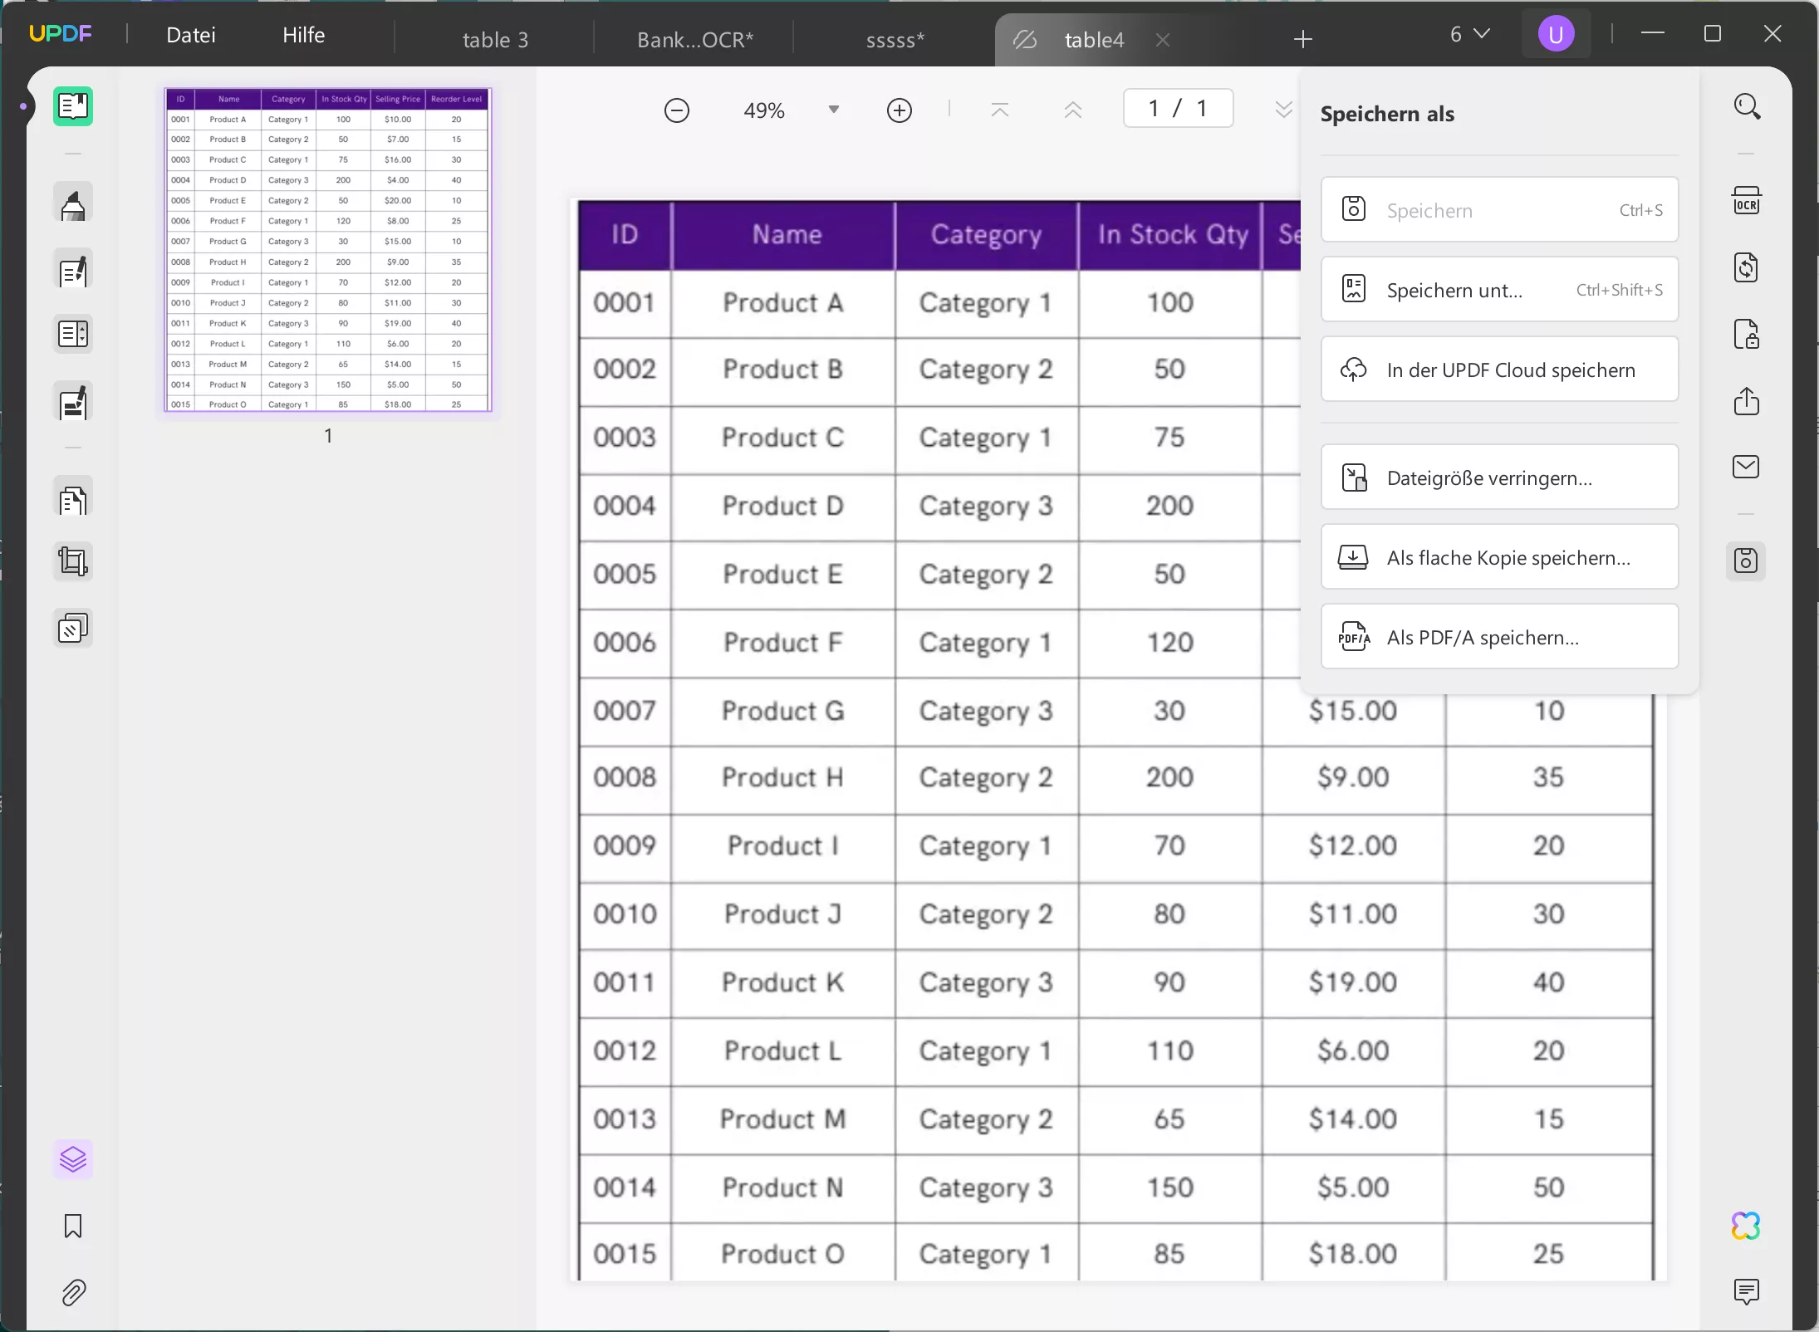
Task: Open the OCR tool in right sidebar
Action: [1746, 202]
